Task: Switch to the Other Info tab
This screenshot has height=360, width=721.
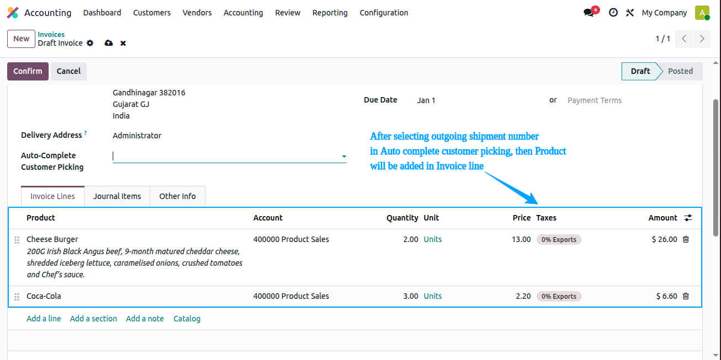Action: coord(177,196)
